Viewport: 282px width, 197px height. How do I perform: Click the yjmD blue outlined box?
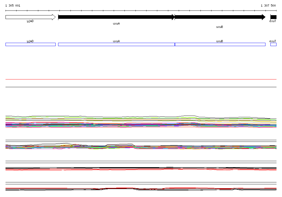(x=31, y=44)
